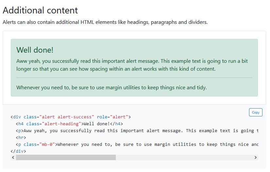Click the empty scrollbar track right of thumb
Screen dimensions: 270x172
(x=184, y=157)
